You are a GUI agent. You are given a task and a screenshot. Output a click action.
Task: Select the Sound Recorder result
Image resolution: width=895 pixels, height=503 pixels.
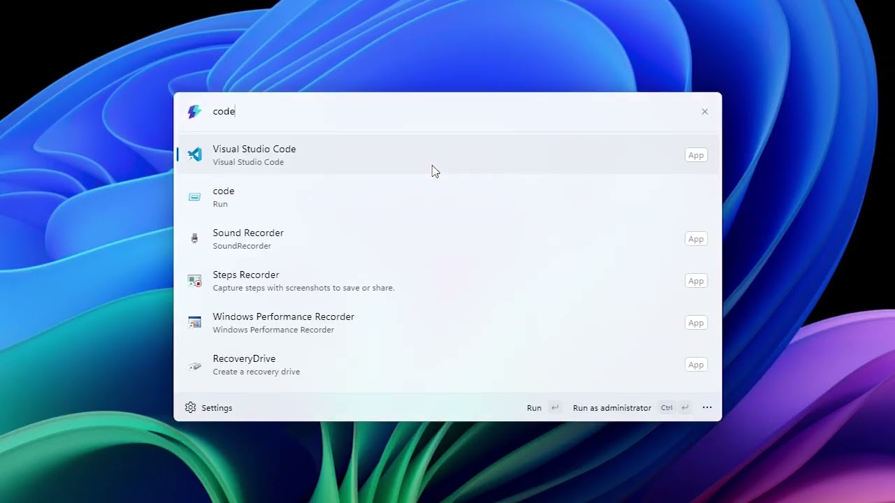coord(248,233)
